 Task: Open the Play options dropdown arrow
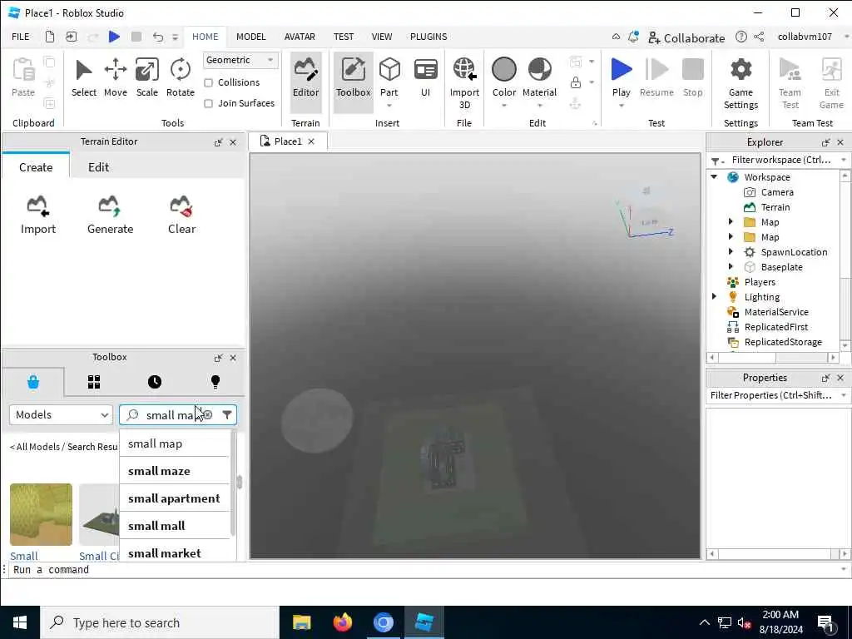click(621, 106)
